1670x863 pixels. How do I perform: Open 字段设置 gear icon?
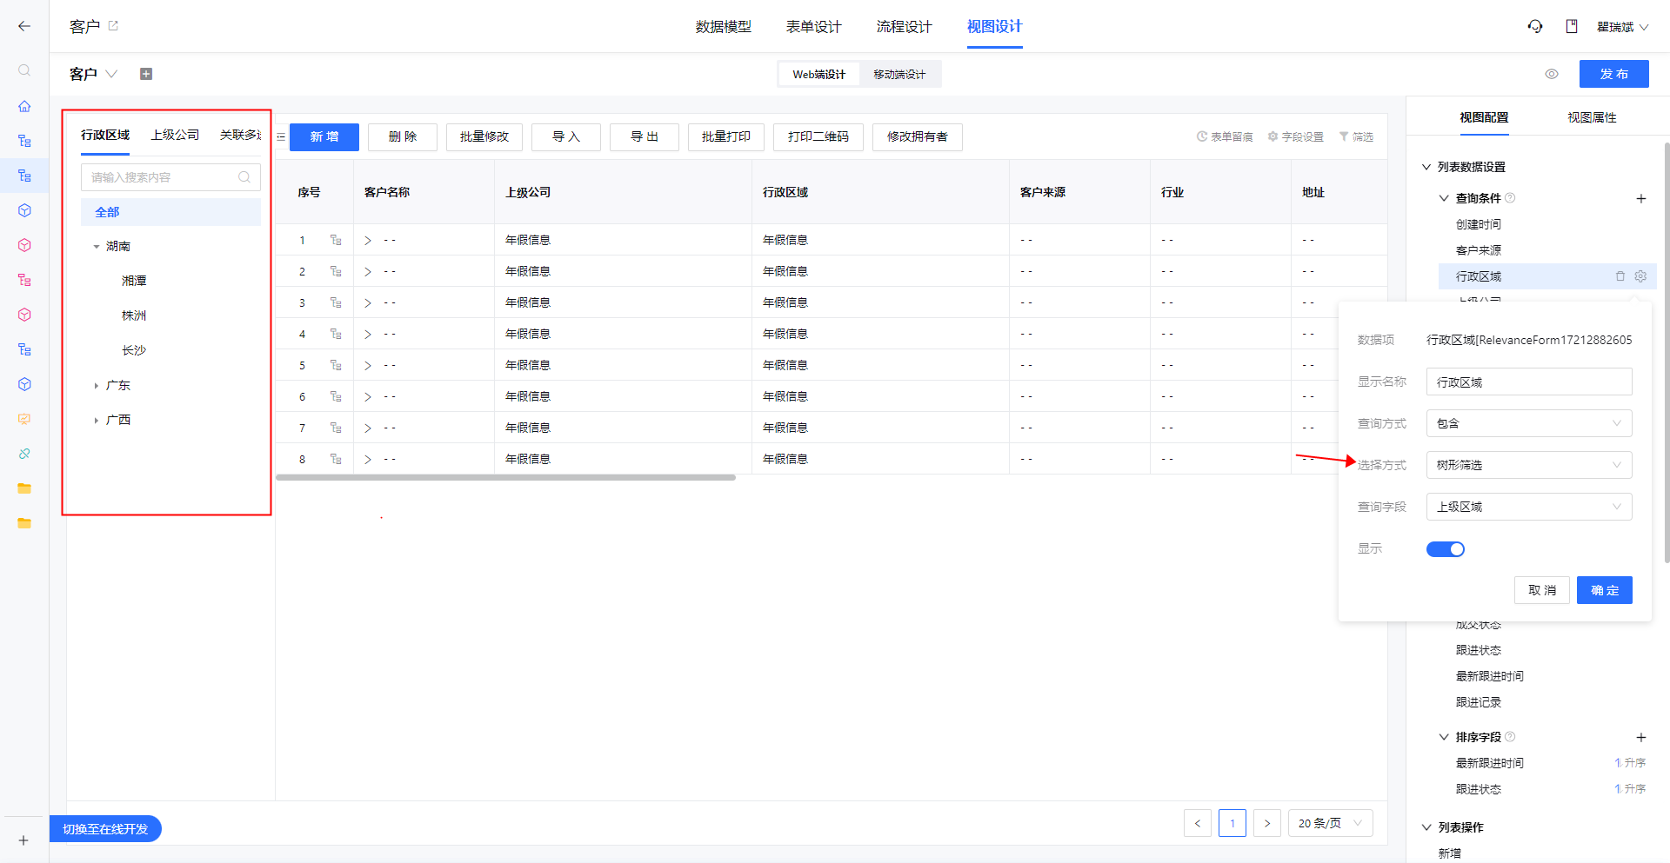click(1273, 136)
